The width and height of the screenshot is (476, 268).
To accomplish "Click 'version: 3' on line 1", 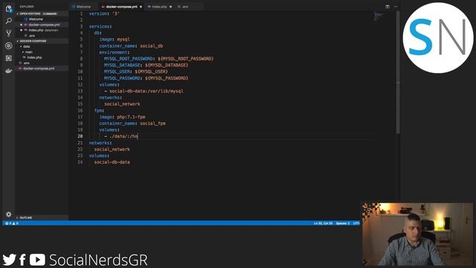I will click(x=104, y=13).
